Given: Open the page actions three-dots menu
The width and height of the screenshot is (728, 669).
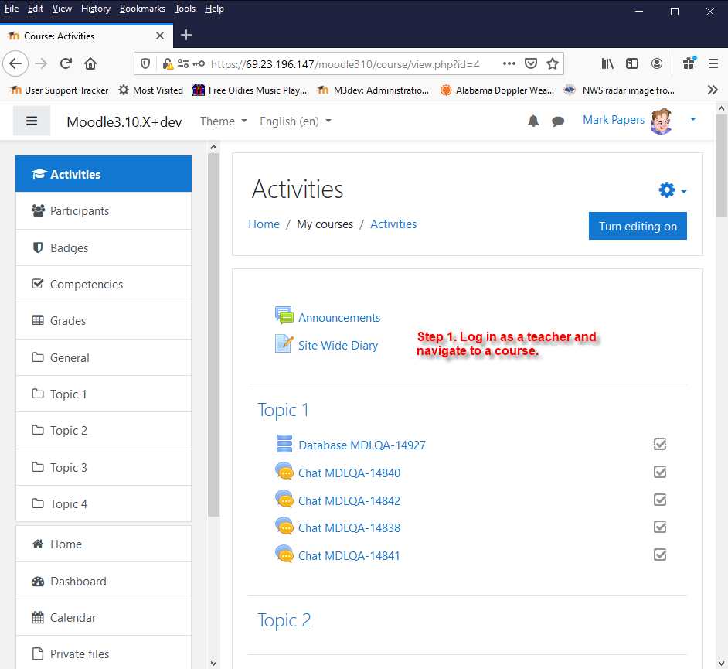Looking at the screenshot, I should pyautogui.click(x=509, y=63).
